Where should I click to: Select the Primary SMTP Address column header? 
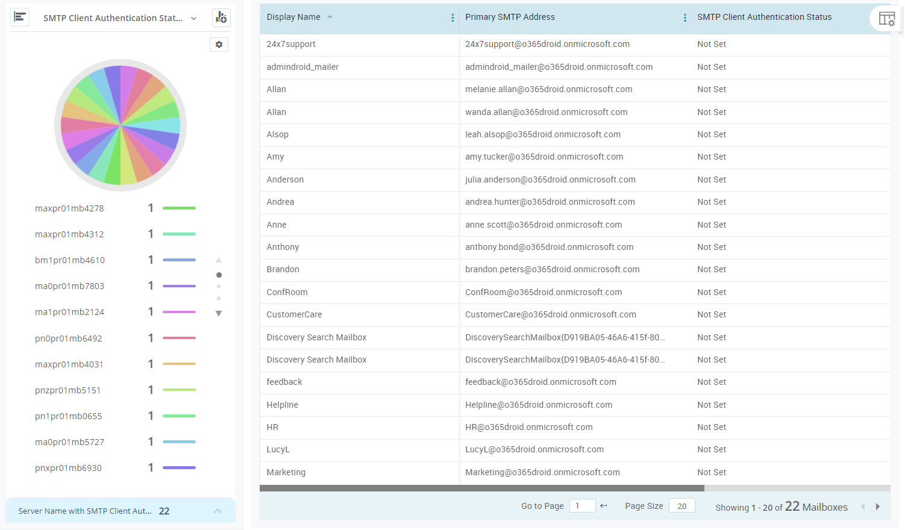[509, 17]
